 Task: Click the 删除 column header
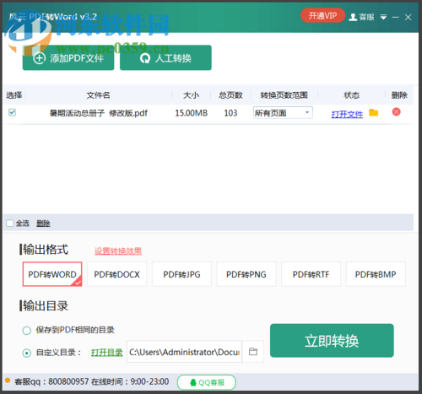pyautogui.click(x=399, y=95)
